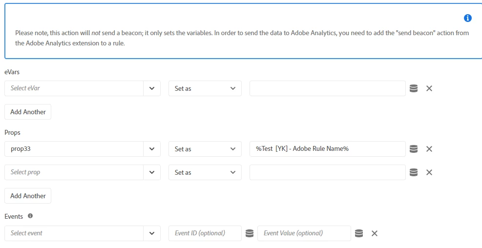
Task: Open data element picker for the empty prop row
Action: [x=413, y=172]
